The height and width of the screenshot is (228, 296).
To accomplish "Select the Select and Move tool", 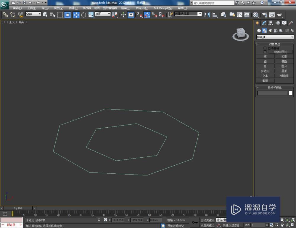I will click(76, 15).
